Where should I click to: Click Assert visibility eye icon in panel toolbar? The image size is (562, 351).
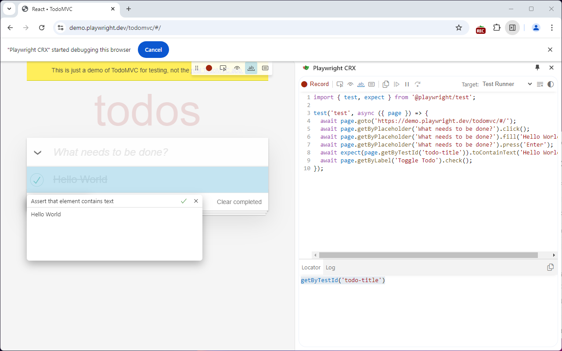click(x=350, y=84)
